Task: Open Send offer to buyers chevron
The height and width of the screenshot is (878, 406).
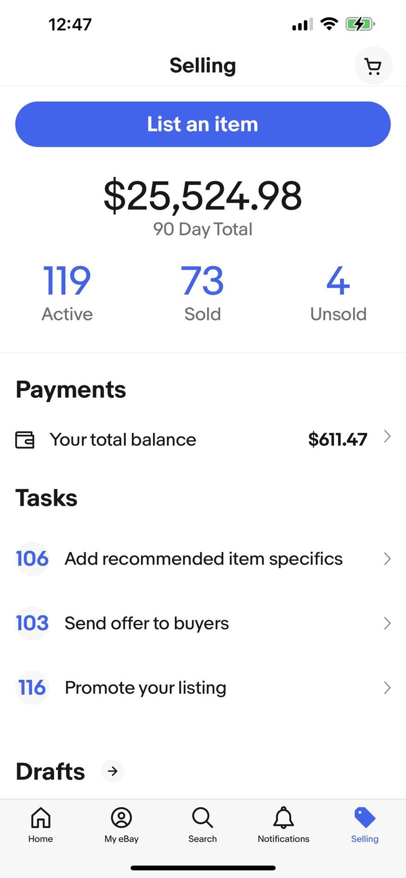Action: [387, 623]
